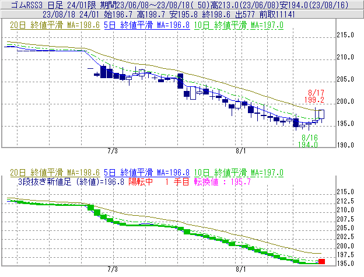Click the 10日 終値平滑 MA=197.0 link in upper chart
This screenshot has height=277, width=364.
point(239,25)
